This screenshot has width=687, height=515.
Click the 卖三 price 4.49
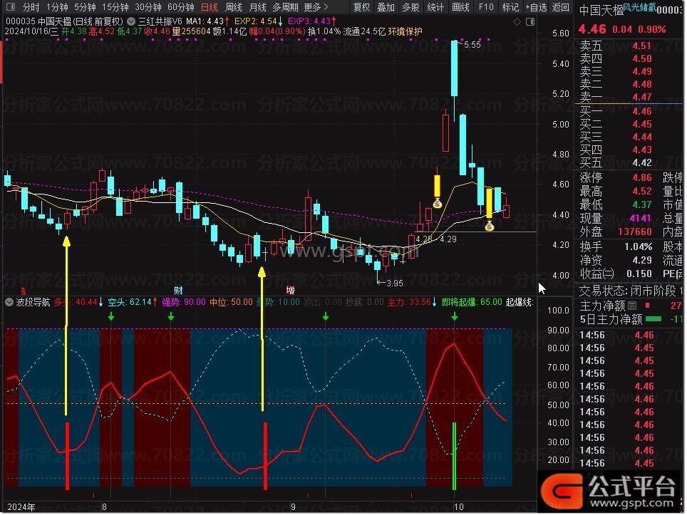[x=642, y=71]
